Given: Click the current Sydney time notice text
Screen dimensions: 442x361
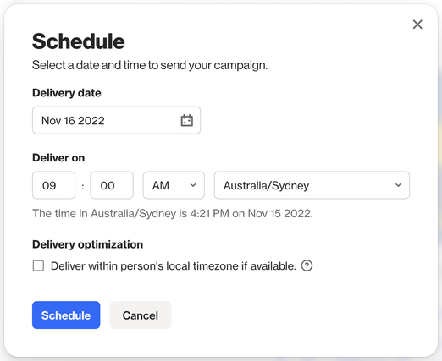Looking at the screenshot, I should coord(173,213).
